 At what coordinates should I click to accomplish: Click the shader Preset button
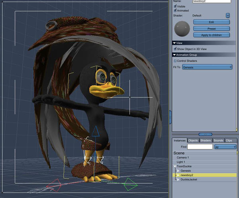tap(212, 29)
